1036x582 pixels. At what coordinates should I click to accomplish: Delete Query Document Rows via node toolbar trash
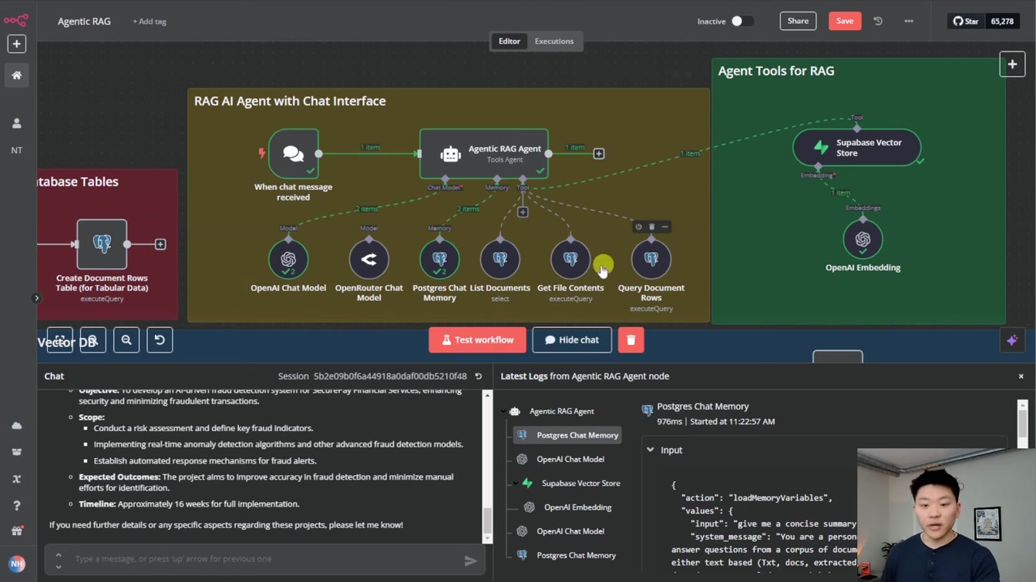coord(651,226)
